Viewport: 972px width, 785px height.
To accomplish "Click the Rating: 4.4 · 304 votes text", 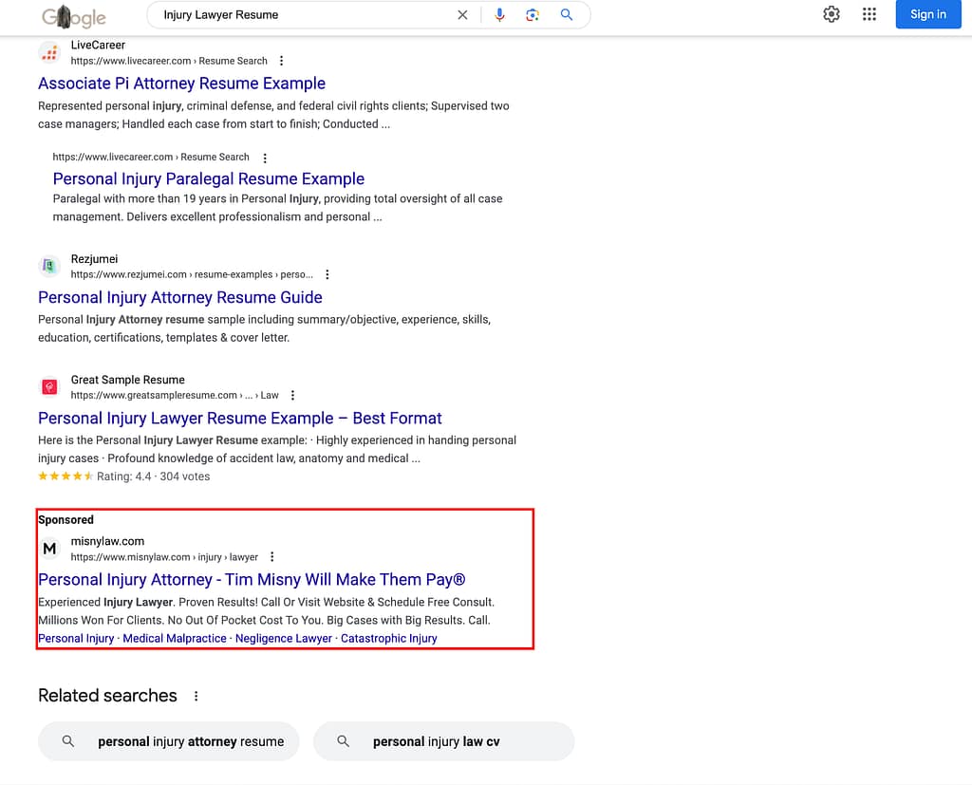I will pyautogui.click(x=153, y=477).
